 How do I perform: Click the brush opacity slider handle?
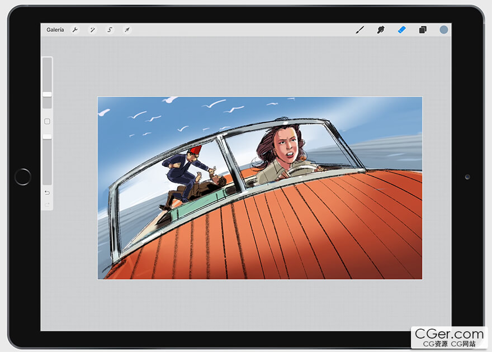coord(48,137)
